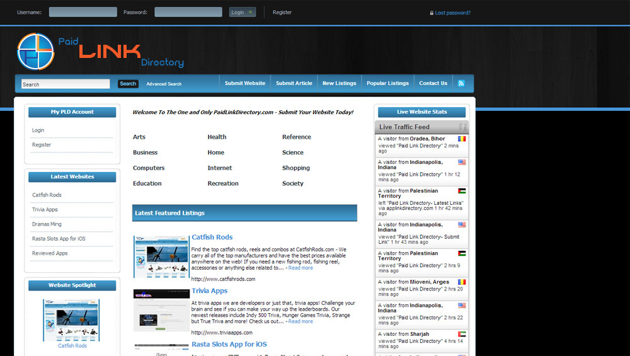
Task: Open the Advanced Search link
Action: (164, 84)
